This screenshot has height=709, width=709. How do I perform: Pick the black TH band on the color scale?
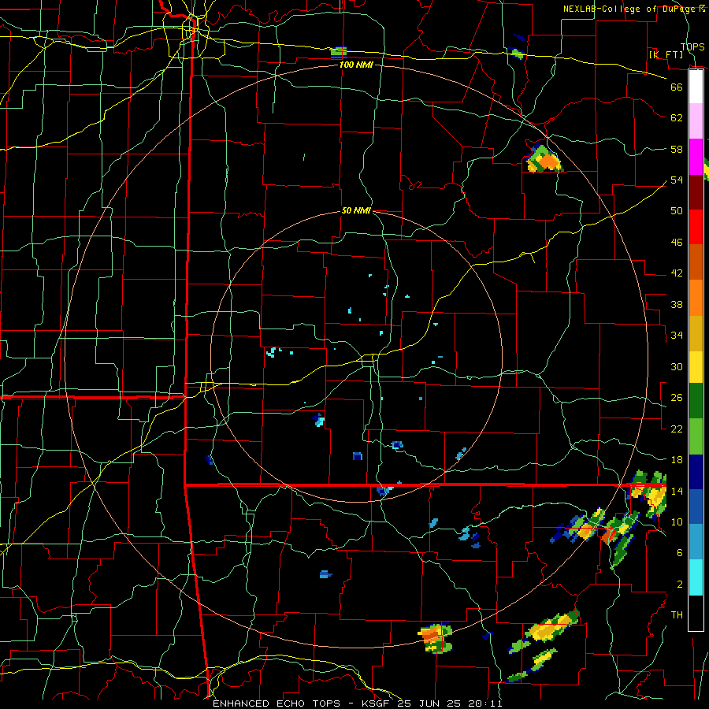(x=696, y=613)
